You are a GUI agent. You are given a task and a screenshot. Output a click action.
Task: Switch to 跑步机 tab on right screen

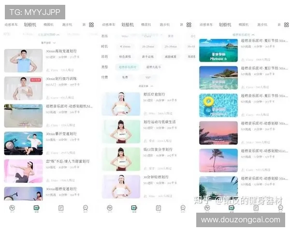click(x=262, y=25)
